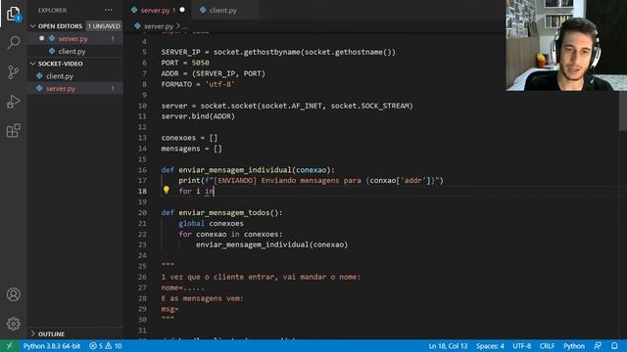The image size is (627, 352).
Task: Click 'conexoes = []' on line 13
Action: (189, 138)
